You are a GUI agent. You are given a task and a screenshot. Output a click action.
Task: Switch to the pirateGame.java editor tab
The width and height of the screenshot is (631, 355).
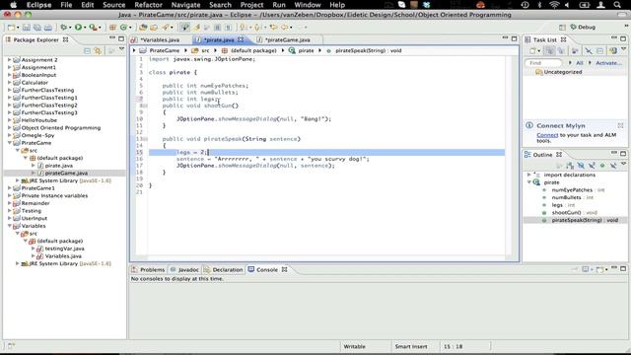(x=288, y=39)
